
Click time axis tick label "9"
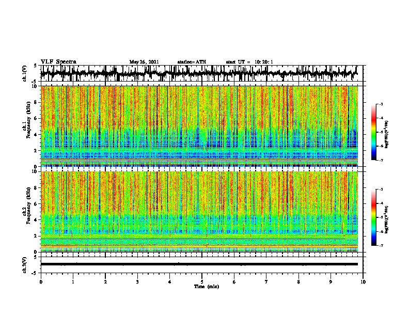pos(331,282)
